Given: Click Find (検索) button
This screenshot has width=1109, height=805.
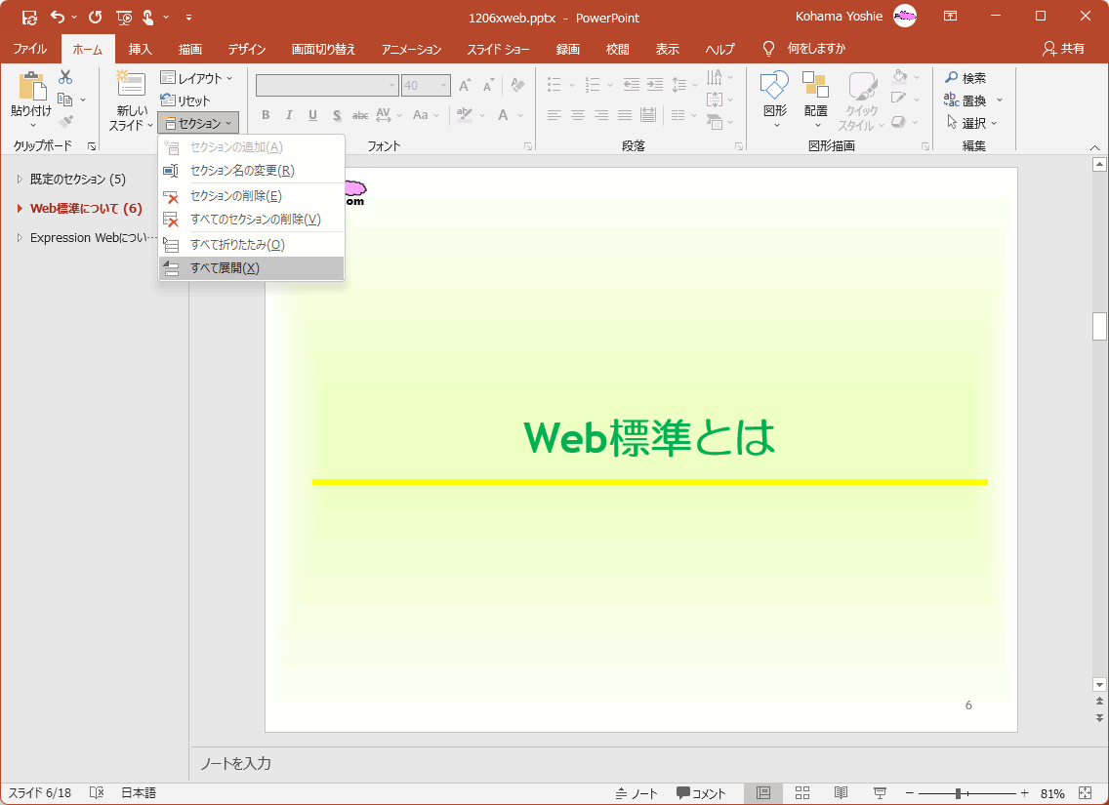Looking at the screenshot, I should (x=966, y=78).
